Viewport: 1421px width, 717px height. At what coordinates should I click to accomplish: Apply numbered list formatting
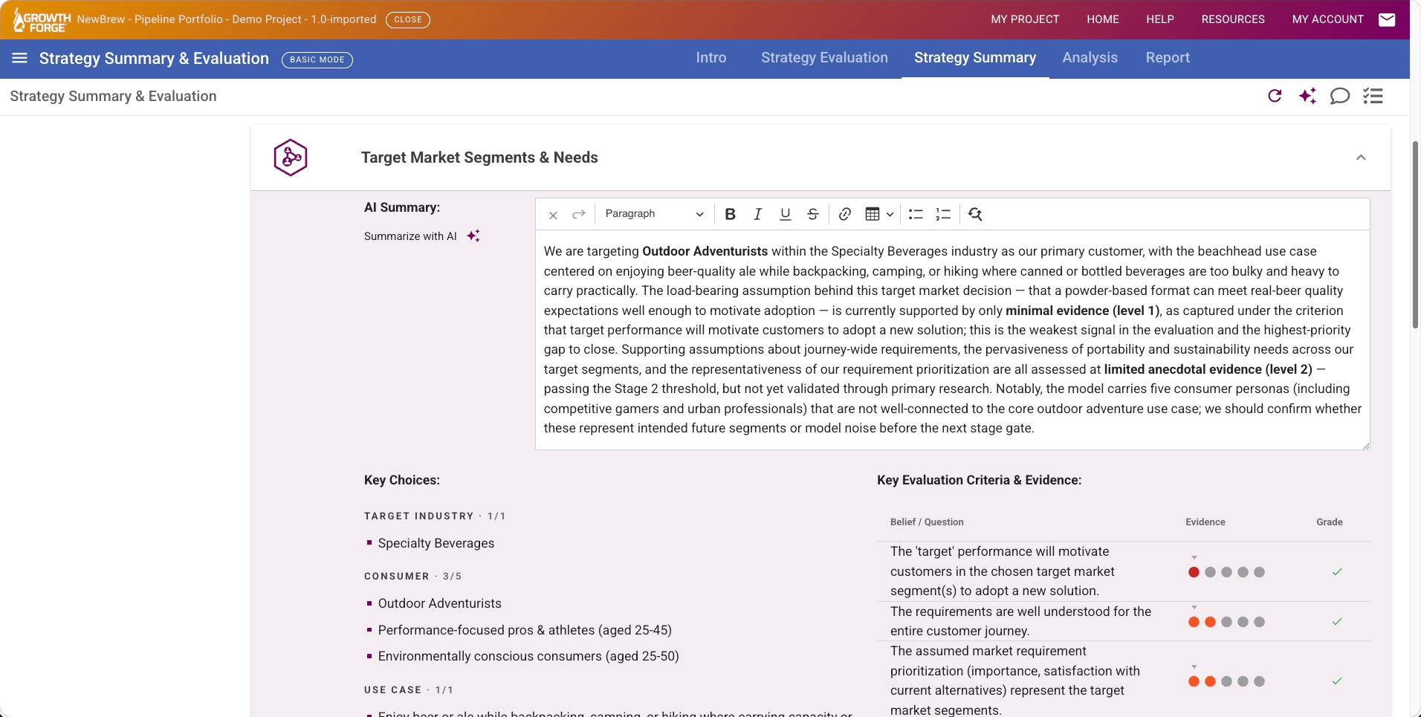pos(943,214)
